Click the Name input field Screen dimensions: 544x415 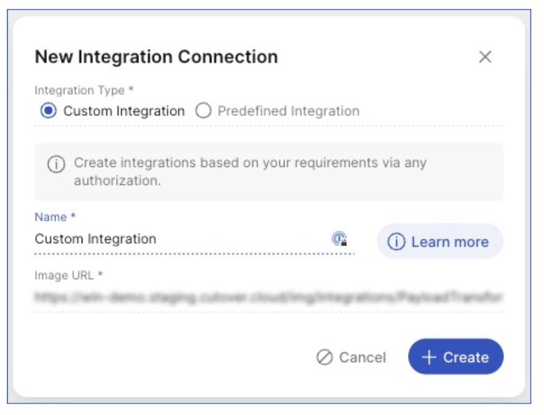pos(194,239)
